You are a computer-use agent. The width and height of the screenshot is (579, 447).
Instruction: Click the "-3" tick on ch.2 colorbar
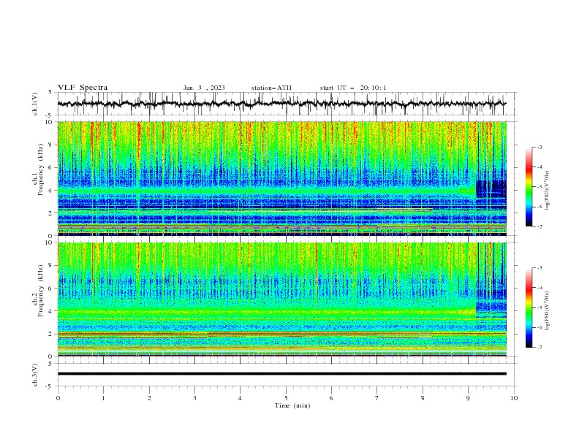point(540,268)
